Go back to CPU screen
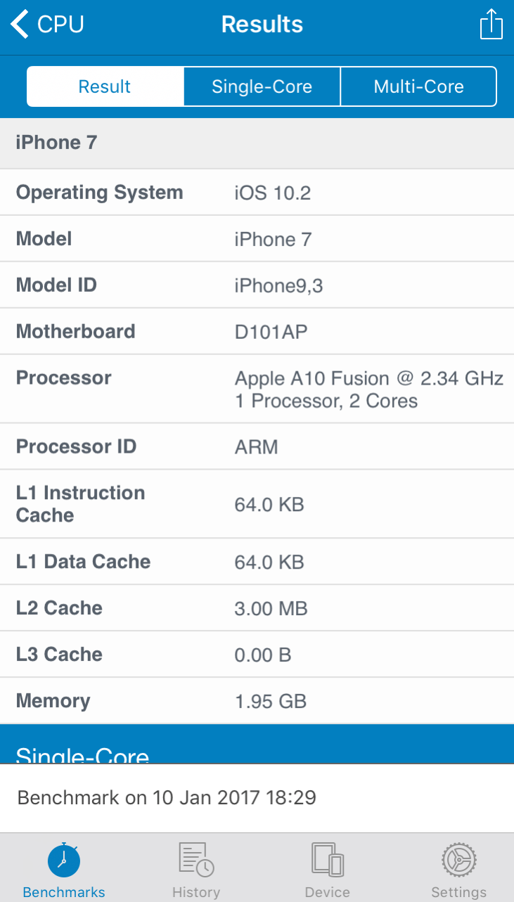514x902 pixels. pyautogui.click(x=47, y=24)
